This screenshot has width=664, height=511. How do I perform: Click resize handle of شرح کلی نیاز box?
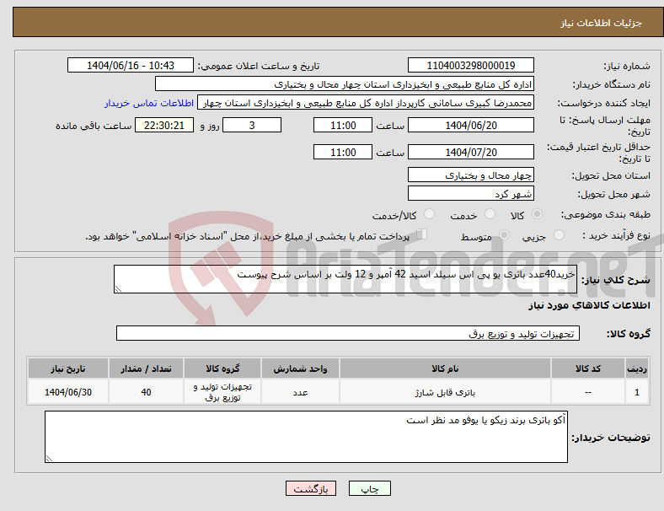click(x=118, y=289)
